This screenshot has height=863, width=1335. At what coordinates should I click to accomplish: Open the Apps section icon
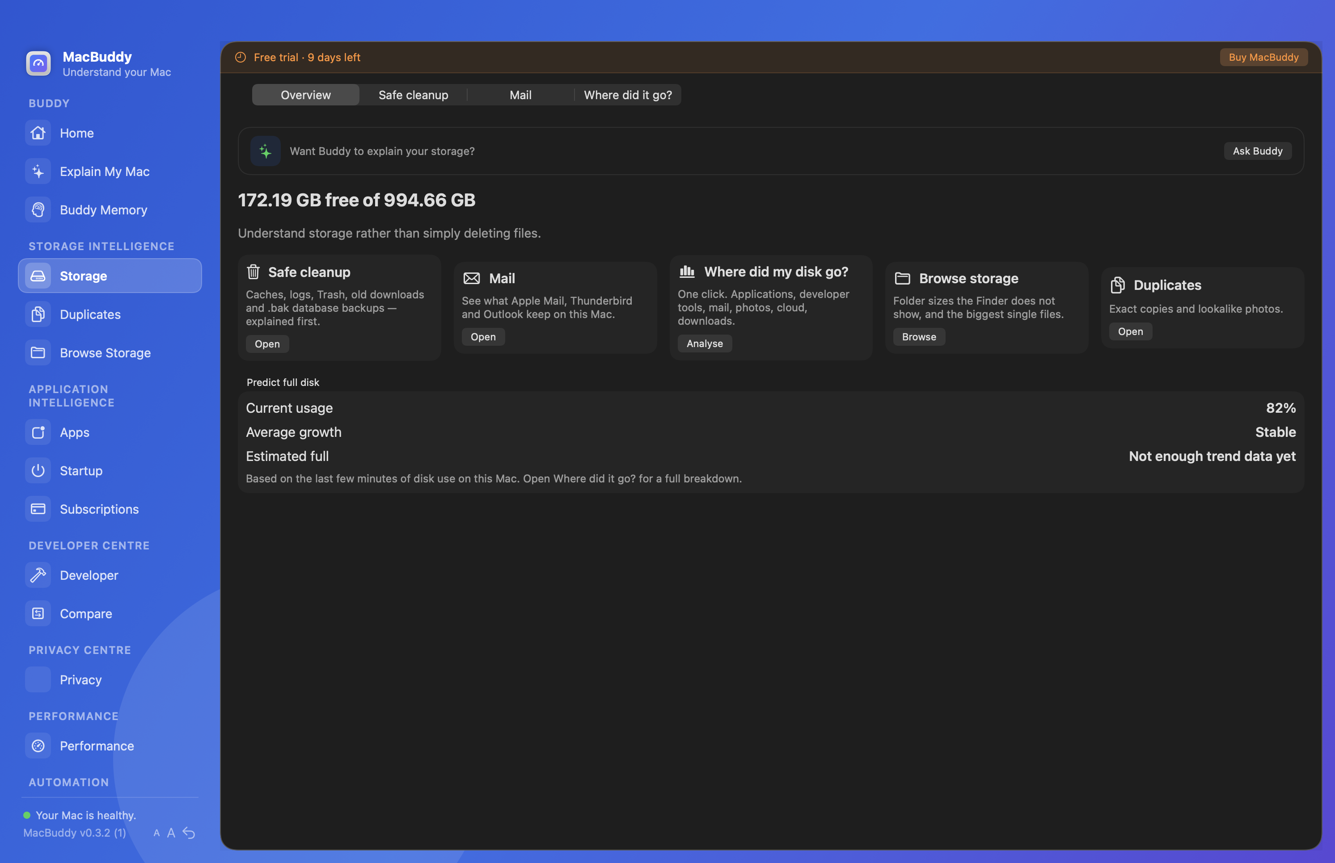point(38,432)
